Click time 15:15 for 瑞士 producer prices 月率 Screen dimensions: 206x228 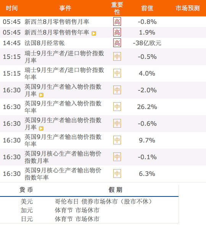coord(12,57)
